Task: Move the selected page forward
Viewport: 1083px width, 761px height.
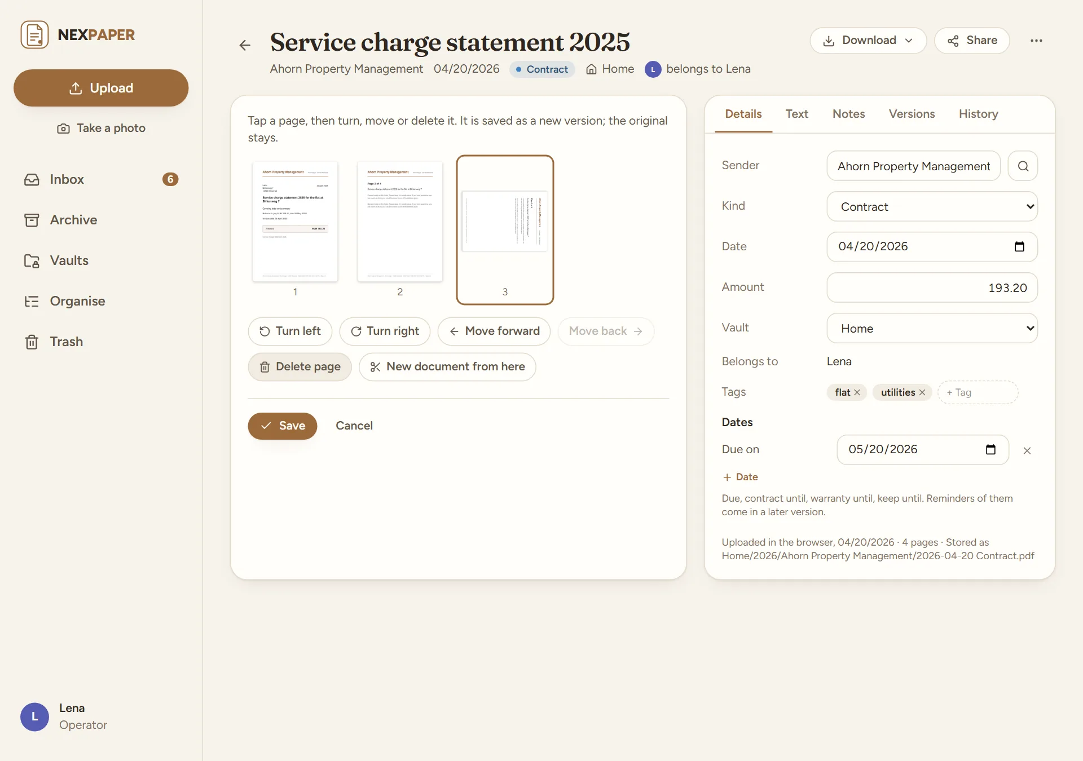Action: [494, 331]
